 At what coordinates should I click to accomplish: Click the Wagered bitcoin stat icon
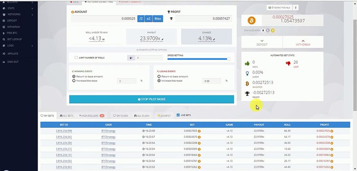(x=247, y=84)
